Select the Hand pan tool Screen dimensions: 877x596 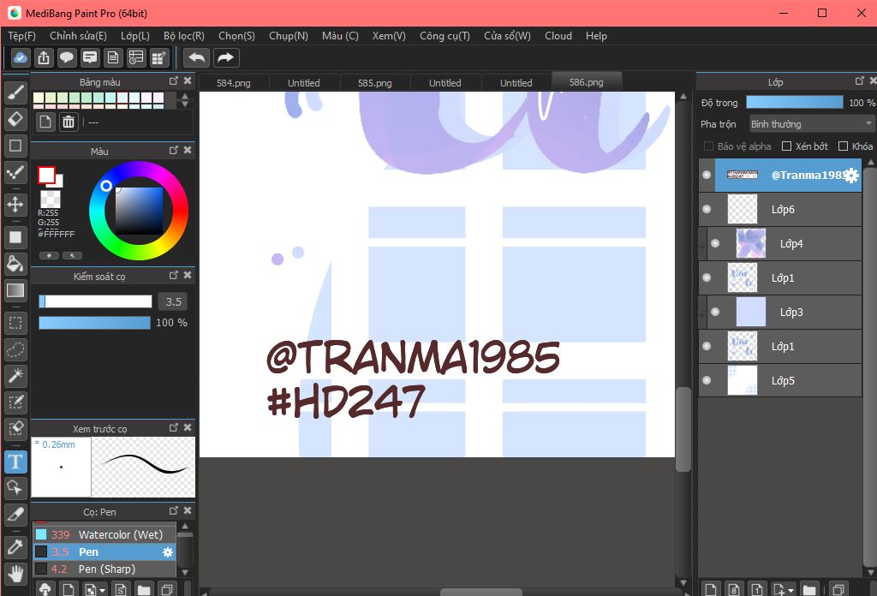[15, 574]
